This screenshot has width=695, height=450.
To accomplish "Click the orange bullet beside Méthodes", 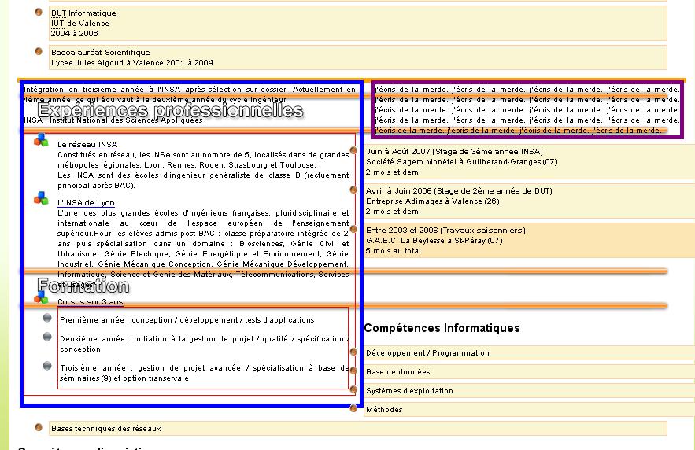I will [353, 408].
